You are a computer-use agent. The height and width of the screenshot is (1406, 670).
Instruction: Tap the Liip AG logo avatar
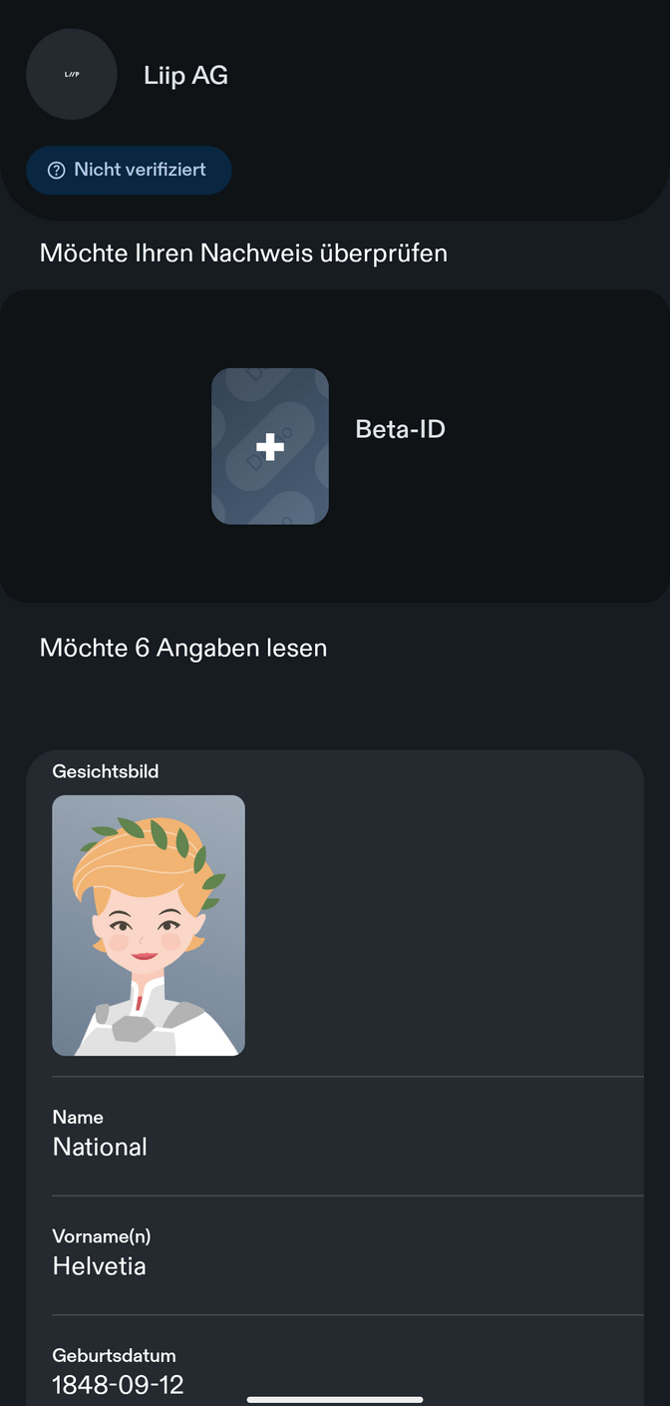tap(72, 75)
